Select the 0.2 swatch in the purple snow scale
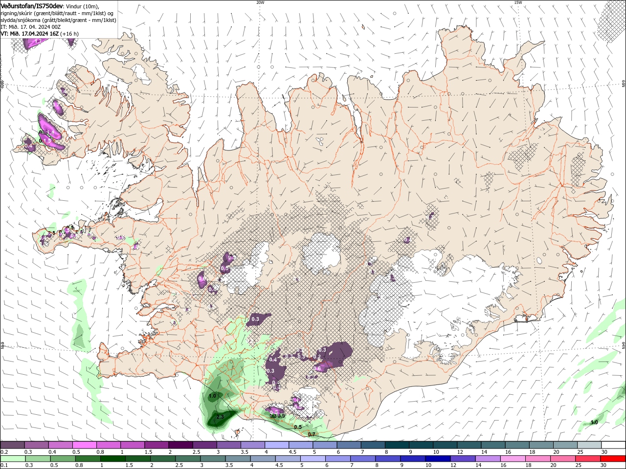Screen dimensions: 626x469 12,445
